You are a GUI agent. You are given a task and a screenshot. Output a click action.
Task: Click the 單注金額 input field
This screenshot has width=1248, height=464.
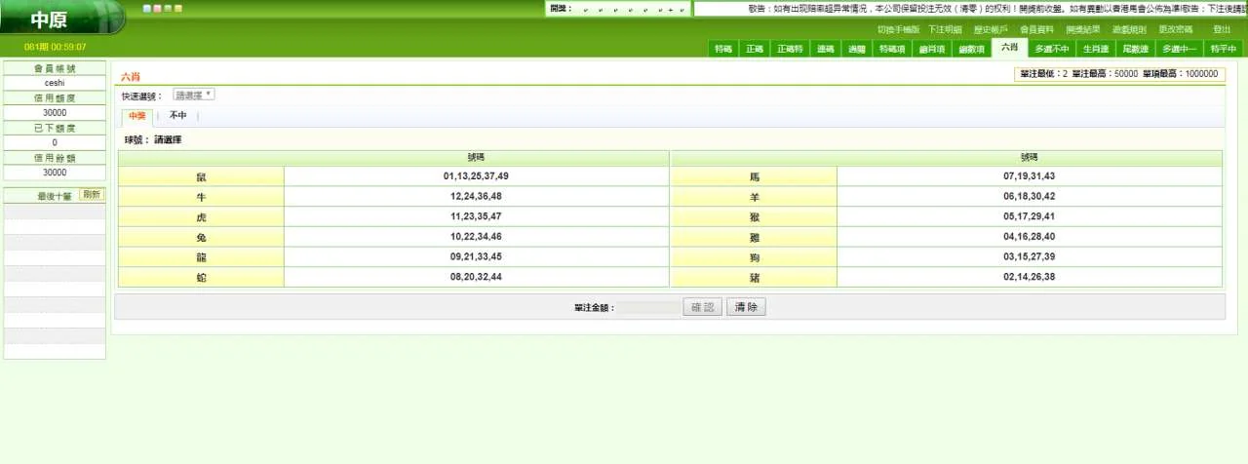(x=648, y=307)
